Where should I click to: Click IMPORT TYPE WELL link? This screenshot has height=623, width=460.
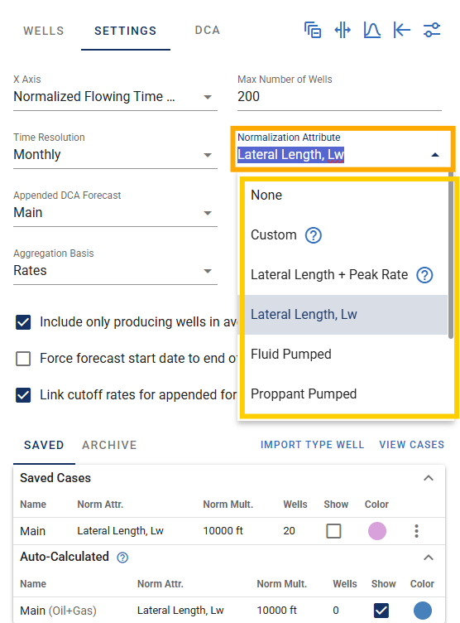[313, 445]
